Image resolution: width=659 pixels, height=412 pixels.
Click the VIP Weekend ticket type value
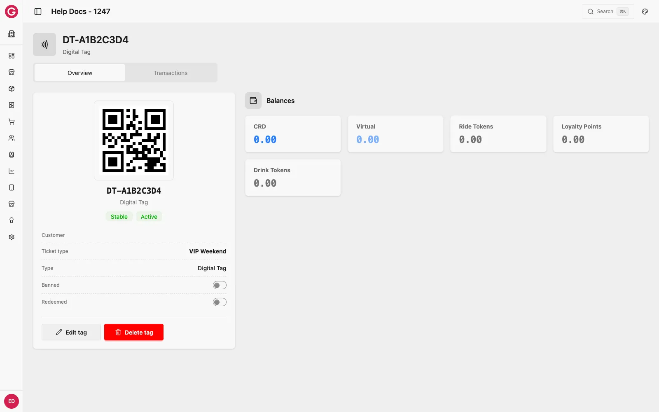pyautogui.click(x=208, y=251)
